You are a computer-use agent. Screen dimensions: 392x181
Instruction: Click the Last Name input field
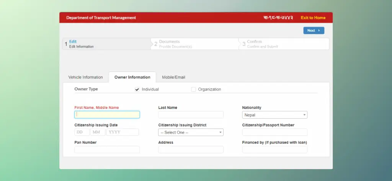click(191, 115)
